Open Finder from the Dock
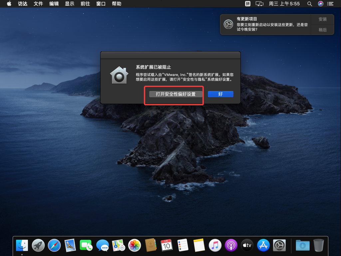Image resolution: width=341 pixels, height=256 pixels. (x=22, y=246)
